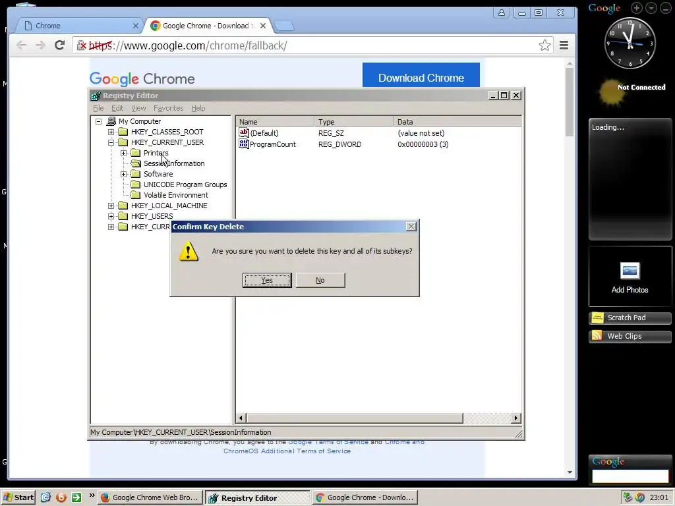Viewport: 675px width, 506px height.
Task: Click the Add Photos gadget
Action: 630,277
